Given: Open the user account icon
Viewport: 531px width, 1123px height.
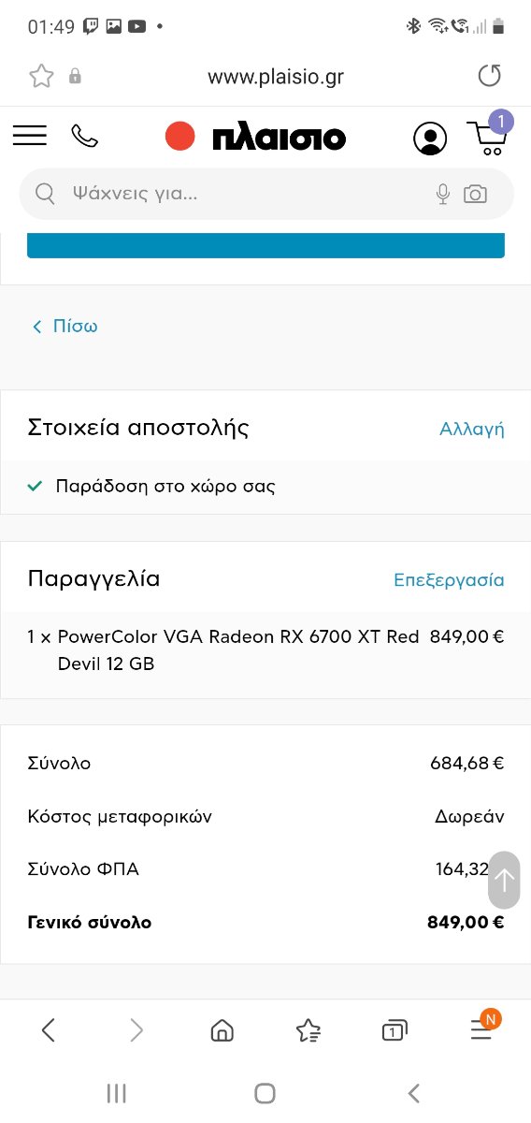Looking at the screenshot, I should click(x=430, y=139).
